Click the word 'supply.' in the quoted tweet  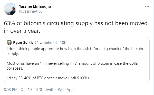click(x=13, y=54)
